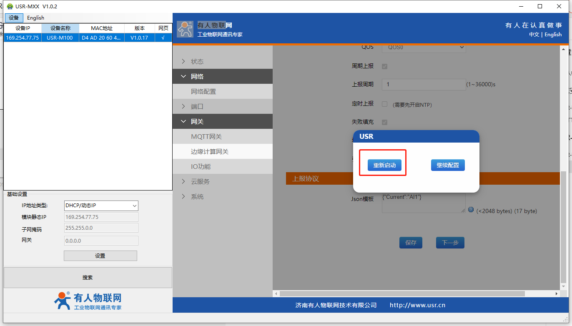This screenshot has height=326, width=572.
Task: Sort by 设备名称 column header
Action: 60,28
